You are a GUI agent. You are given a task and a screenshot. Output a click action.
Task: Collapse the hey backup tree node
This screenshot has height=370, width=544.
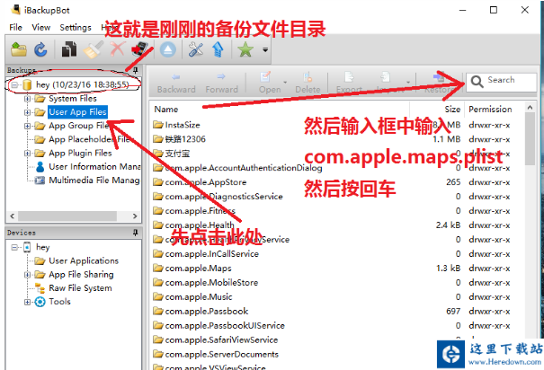point(14,84)
